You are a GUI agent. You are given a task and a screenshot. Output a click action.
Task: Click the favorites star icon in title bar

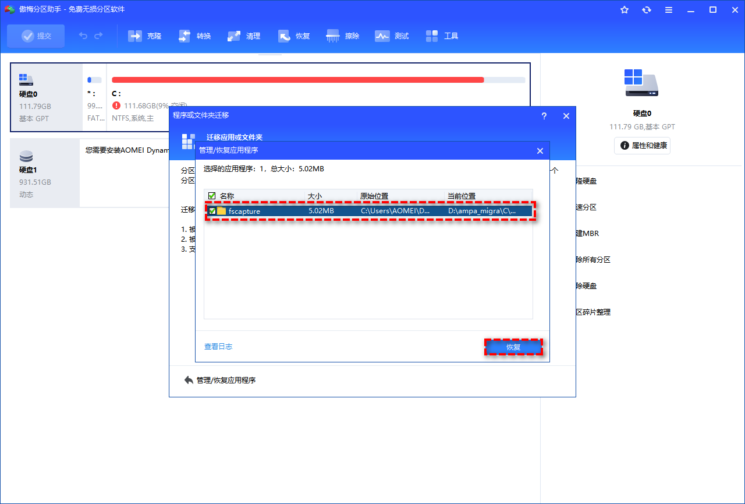coord(625,10)
